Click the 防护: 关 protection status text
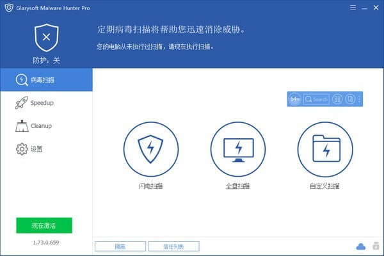The width and height of the screenshot is (384, 256). click(47, 60)
